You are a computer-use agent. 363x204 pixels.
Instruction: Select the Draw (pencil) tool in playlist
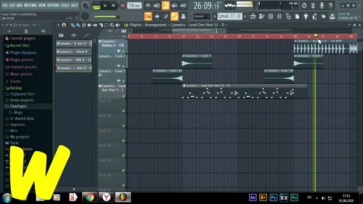(73, 25)
